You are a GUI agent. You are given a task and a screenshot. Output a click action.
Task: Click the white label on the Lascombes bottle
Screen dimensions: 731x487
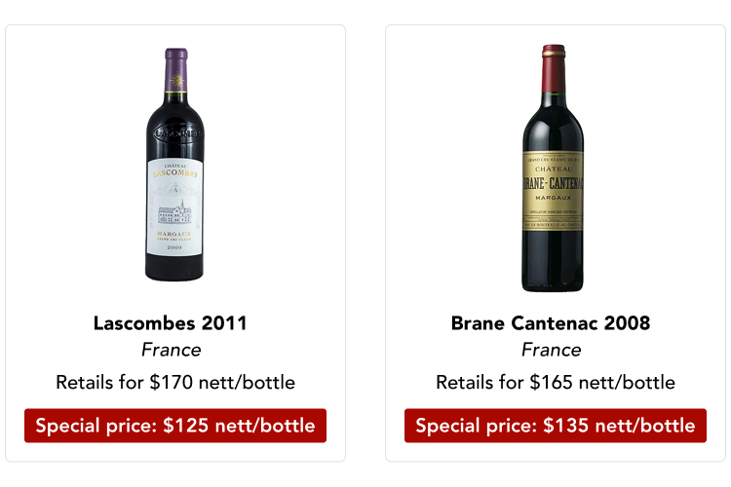click(x=175, y=206)
